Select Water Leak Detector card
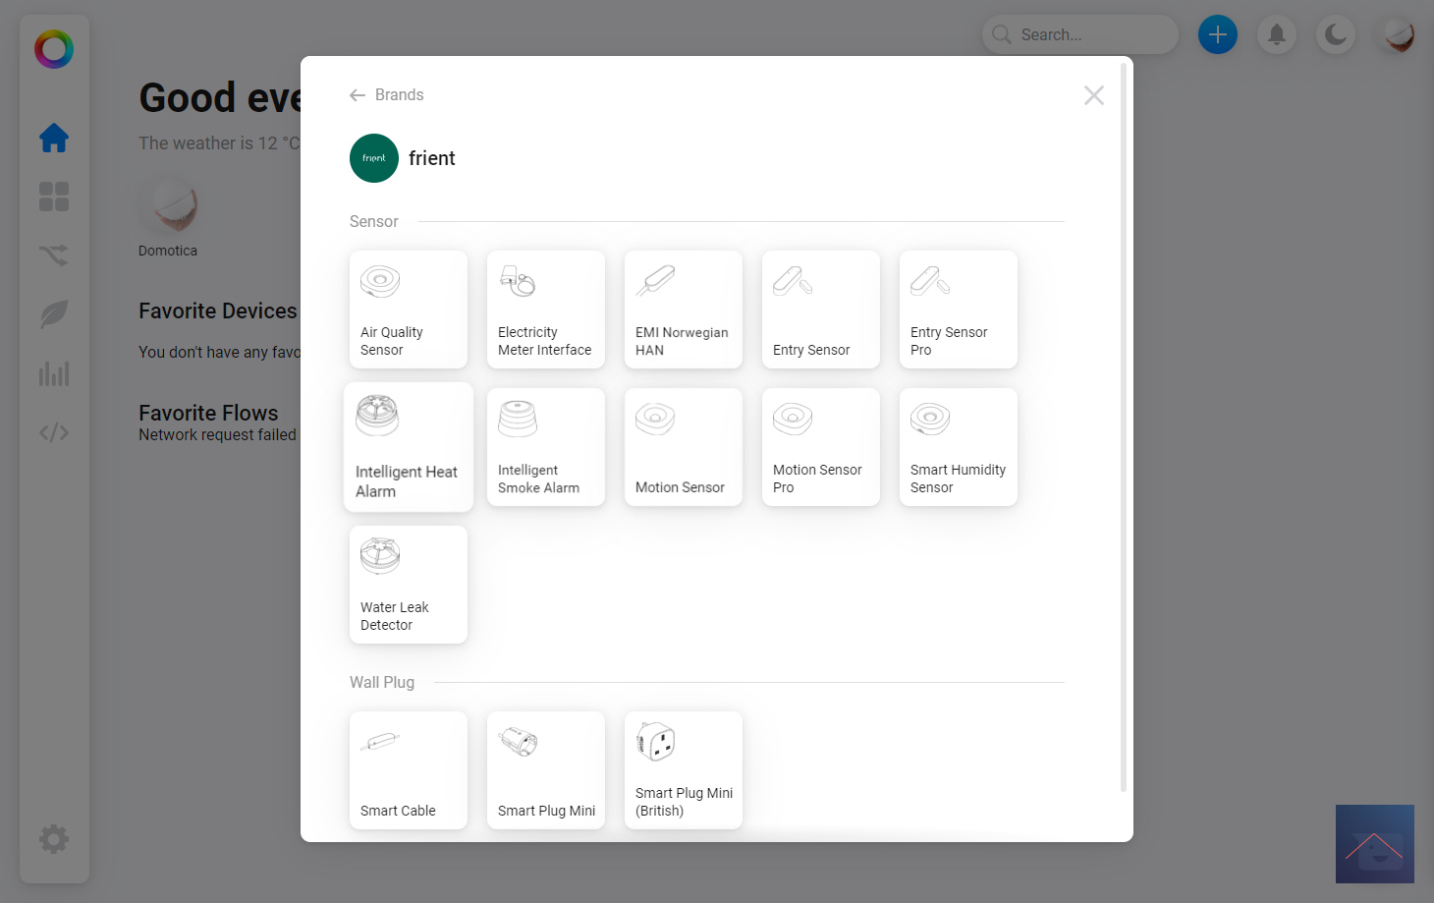The image size is (1434, 903). [409, 585]
